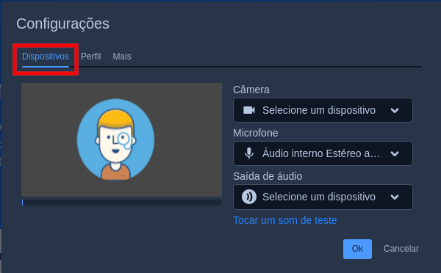
Task: Click the 'Câmera' label
Action: pyautogui.click(x=251, y=90)
